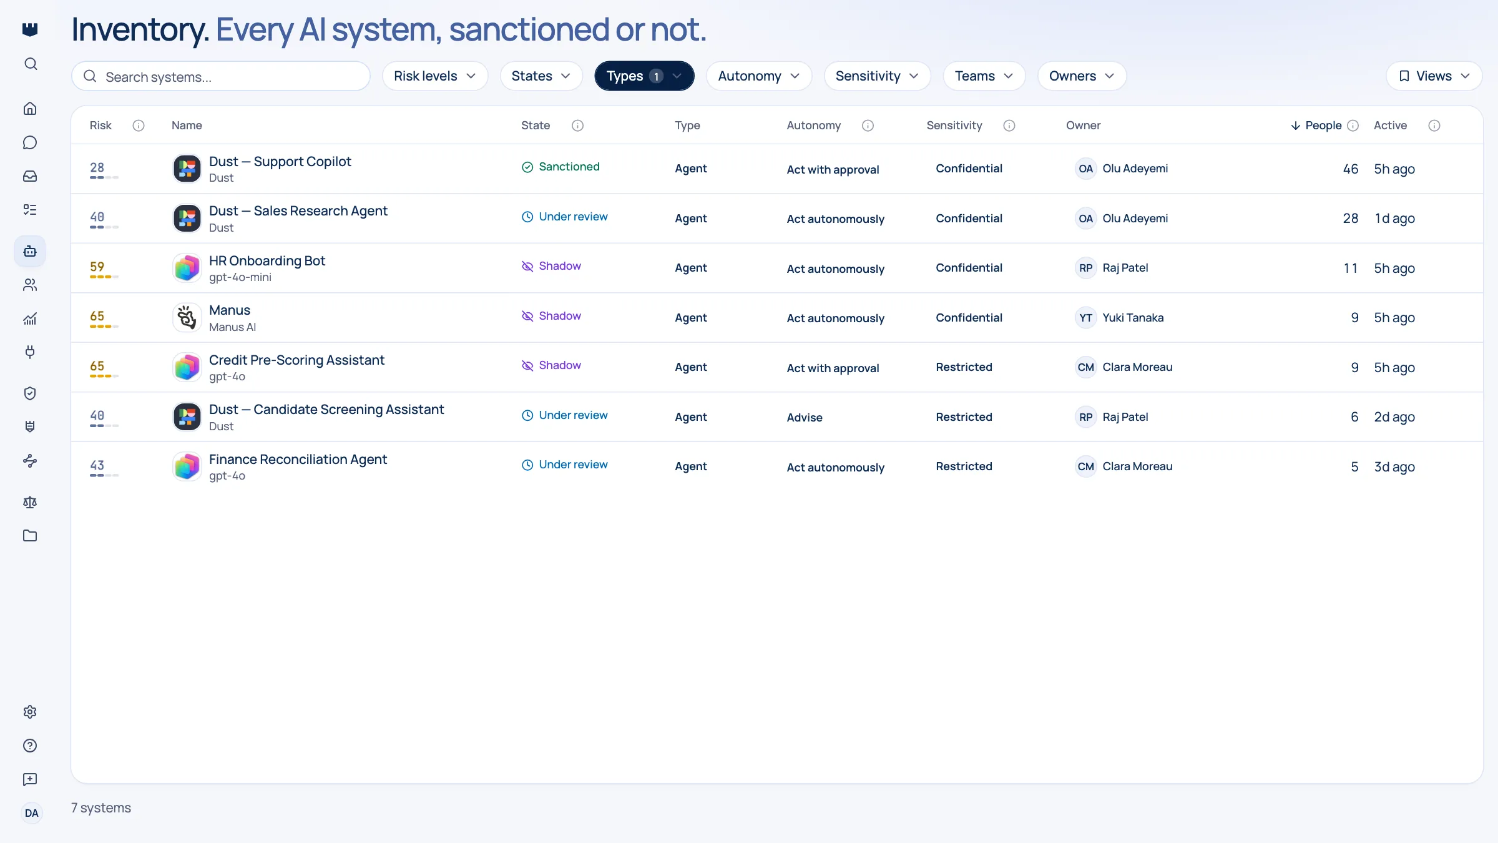Select the robot inventory icon in the sidebar
Screen dimensions: 1498x843
[30, 251]
